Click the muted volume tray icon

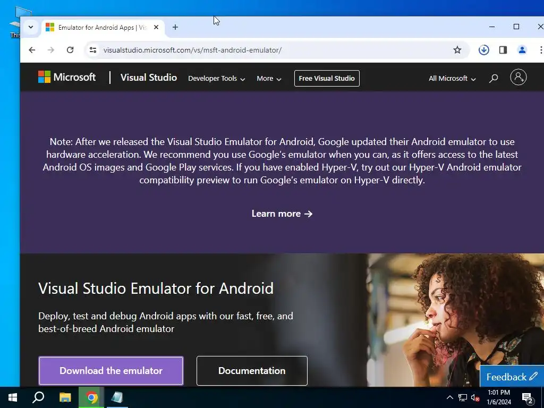point(475,397)
